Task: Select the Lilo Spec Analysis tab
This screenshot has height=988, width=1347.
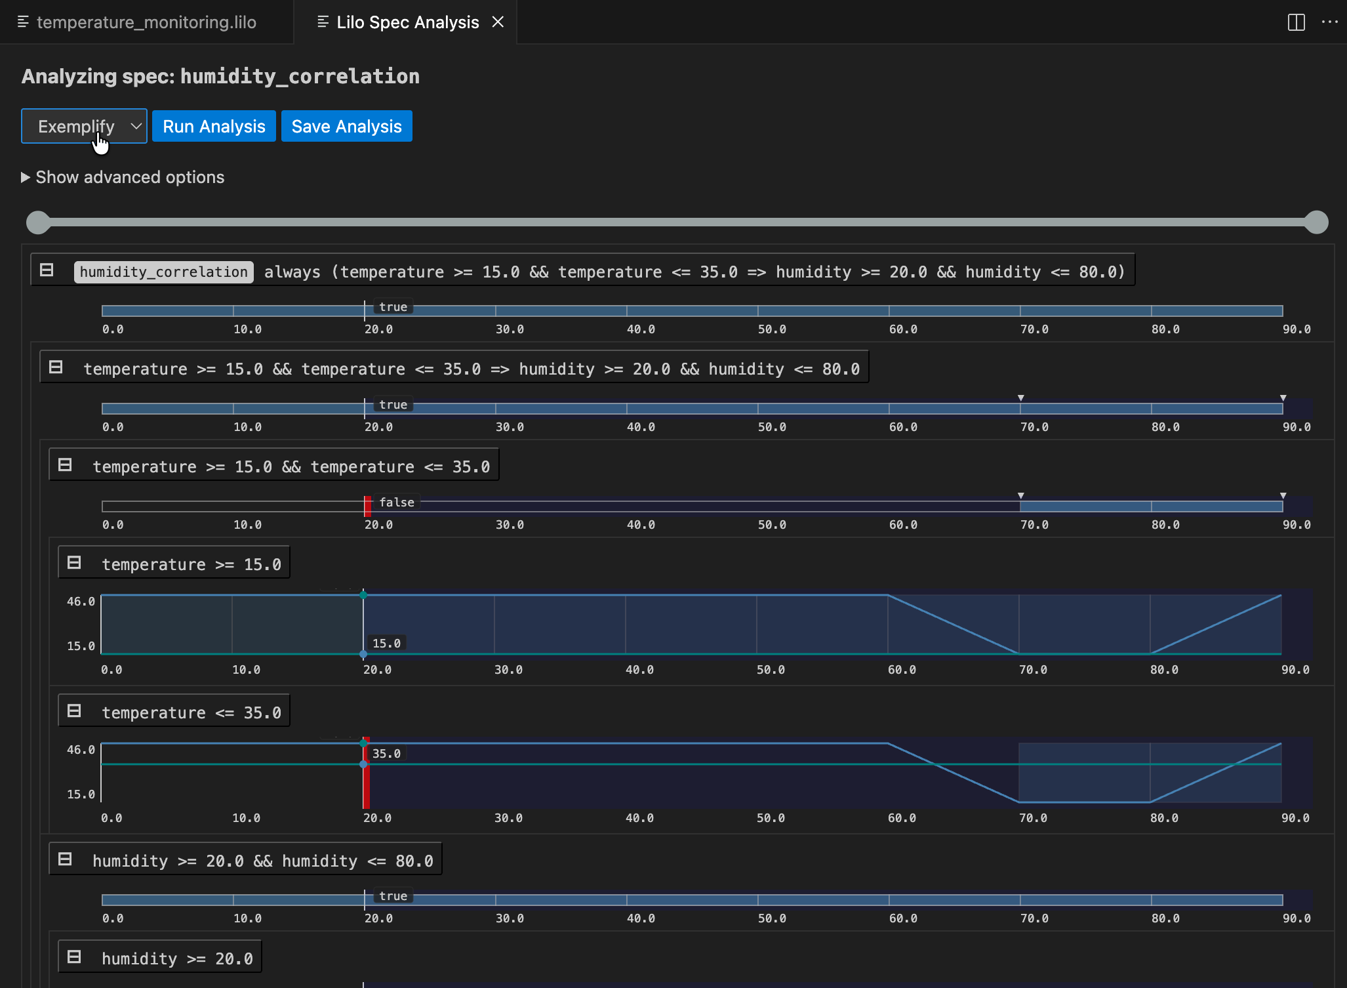Action: click(x=407, y=22)
